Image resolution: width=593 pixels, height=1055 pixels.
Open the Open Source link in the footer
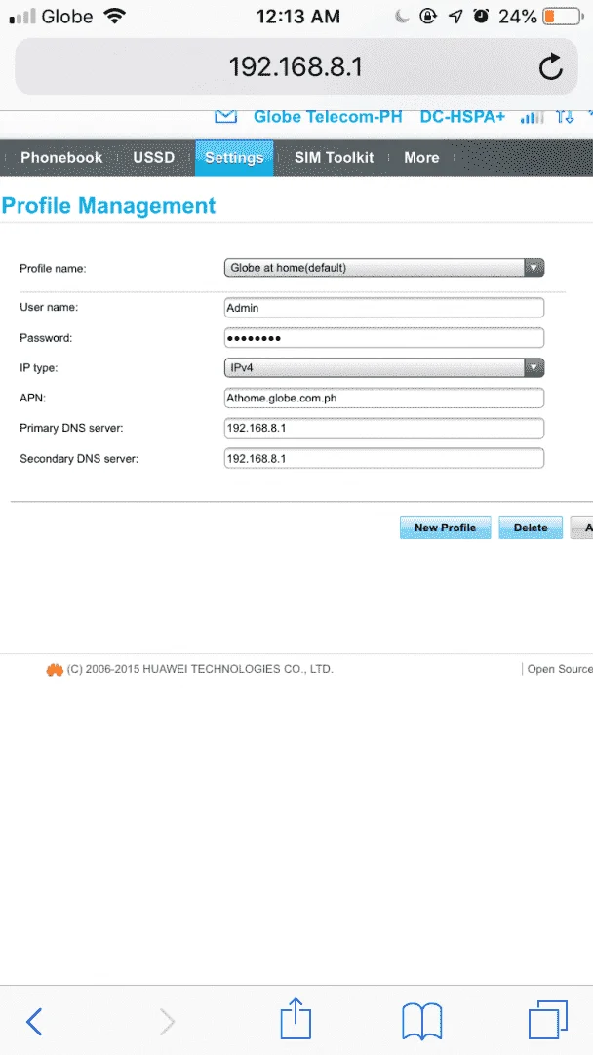tap(560, 669)
